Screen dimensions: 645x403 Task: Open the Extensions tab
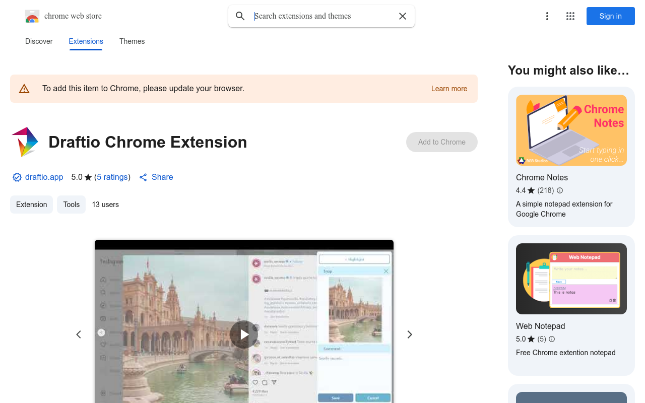[86, 41]
